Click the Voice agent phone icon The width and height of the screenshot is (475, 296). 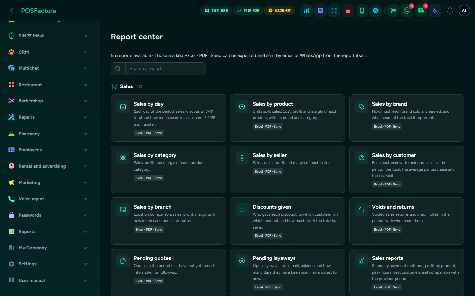point(11,199)
